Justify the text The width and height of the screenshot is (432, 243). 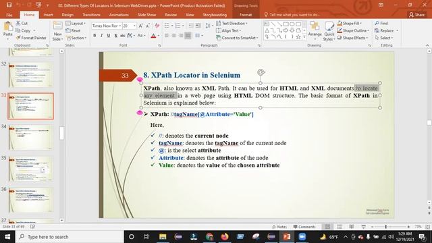click(x=188, y=36)
